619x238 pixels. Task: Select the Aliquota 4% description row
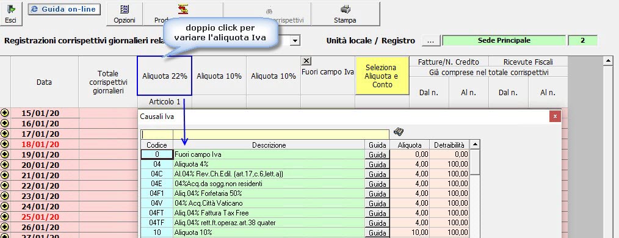(269, 164)
